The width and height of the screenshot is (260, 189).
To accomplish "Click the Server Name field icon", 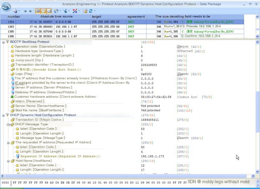I will click(x=13, y=106).
